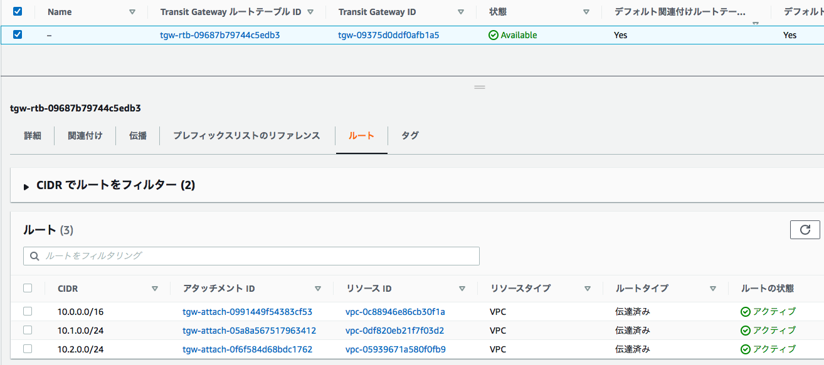
Task: Click the sort icon on the Name column
Action: point(132,11)
